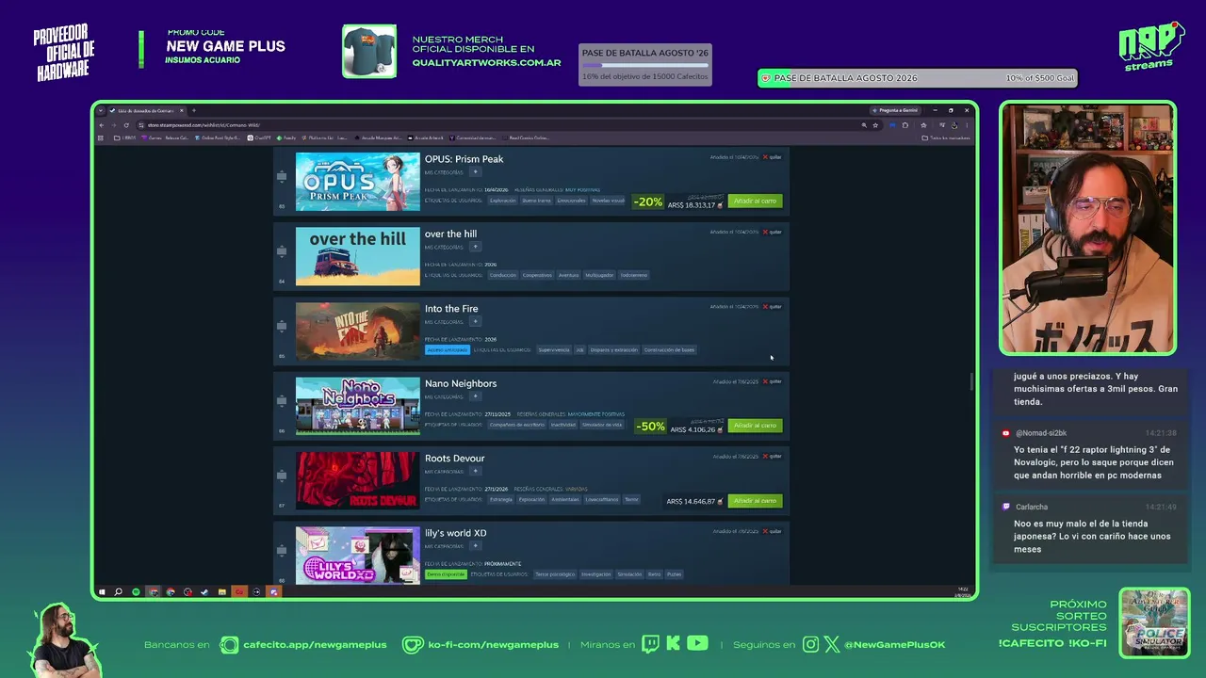
Task: Remove lily's world XD from wishlist
Action: [773, 531]
